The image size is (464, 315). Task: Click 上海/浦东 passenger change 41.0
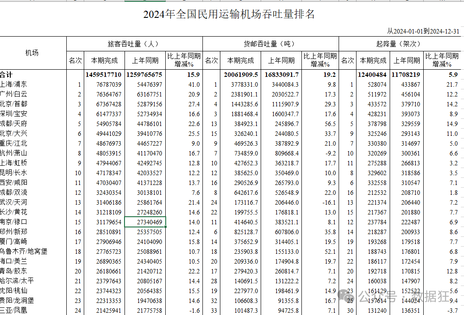194,85
